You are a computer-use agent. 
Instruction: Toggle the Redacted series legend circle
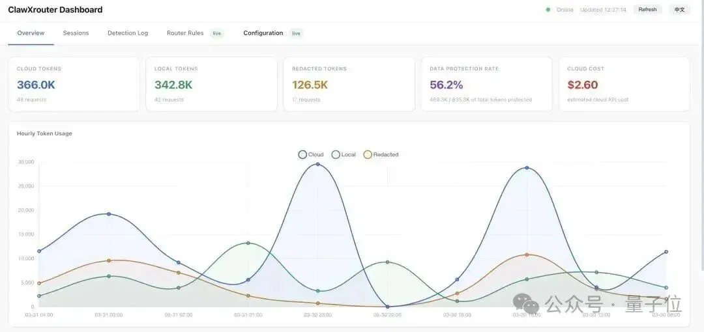[368, 154]
